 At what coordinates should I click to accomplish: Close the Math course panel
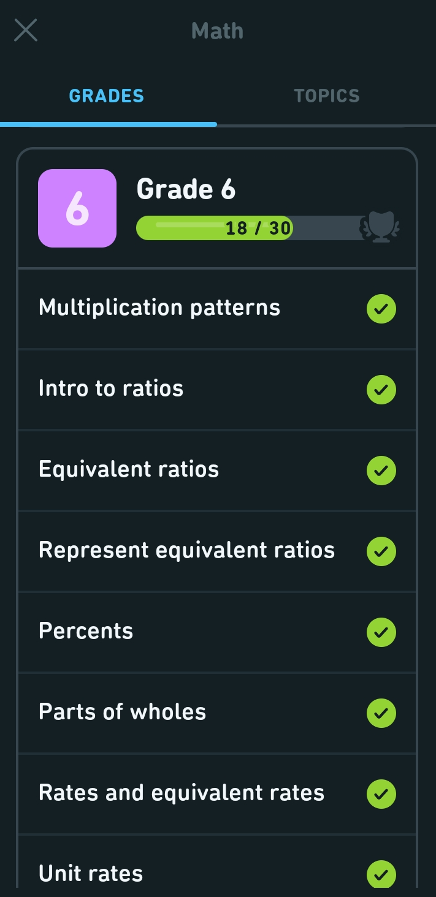point(25,30)
